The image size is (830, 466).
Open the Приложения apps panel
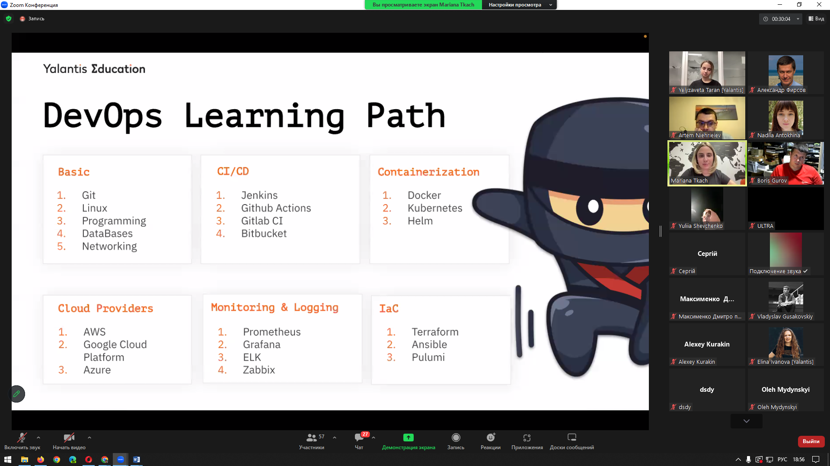coord(527,441)
